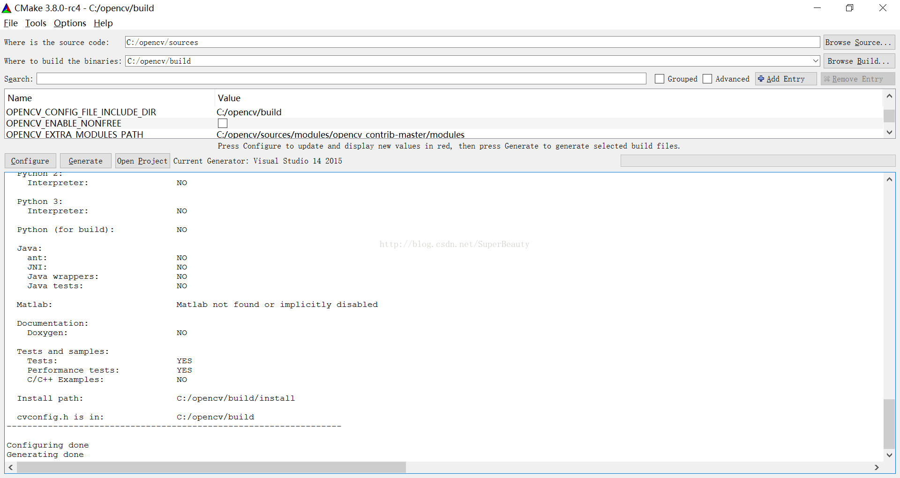
Task: Open the Help menu
Action: click(x=103, y=23)
